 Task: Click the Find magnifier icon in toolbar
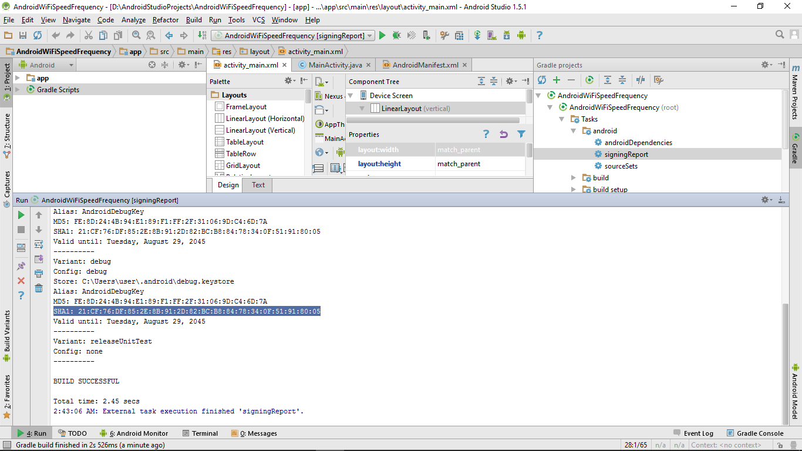tap(136, 35)
